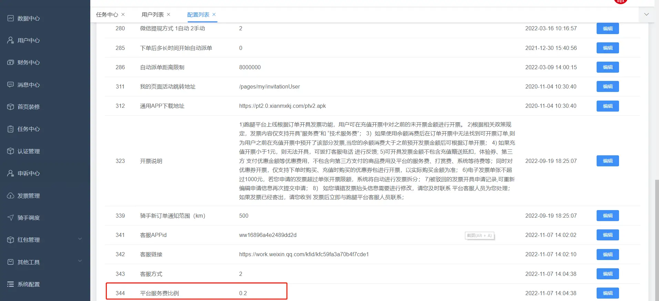
Task: Edit the 平台服务费比例 row 344
Action: 608,293
